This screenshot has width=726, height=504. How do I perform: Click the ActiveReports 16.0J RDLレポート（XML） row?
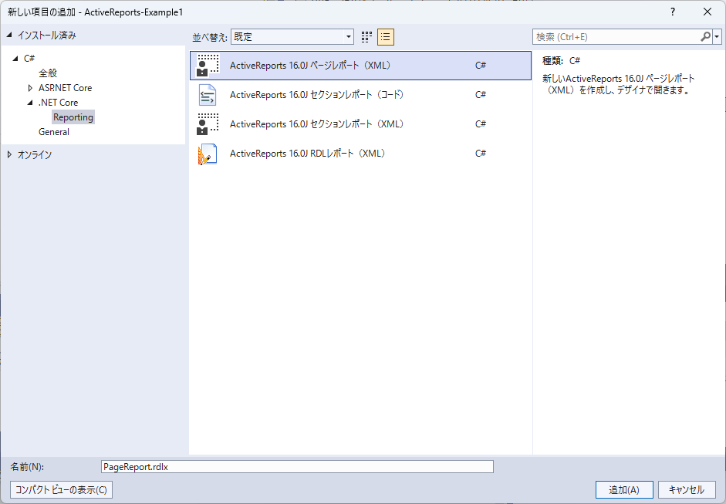pyautogui.click(x=360, y=154)
